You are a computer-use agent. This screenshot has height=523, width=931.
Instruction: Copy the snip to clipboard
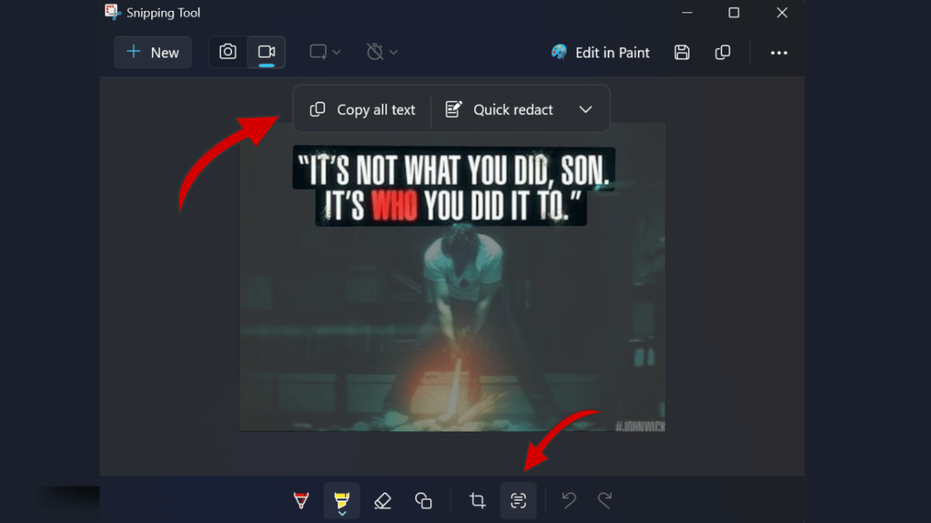coord(722,53)
